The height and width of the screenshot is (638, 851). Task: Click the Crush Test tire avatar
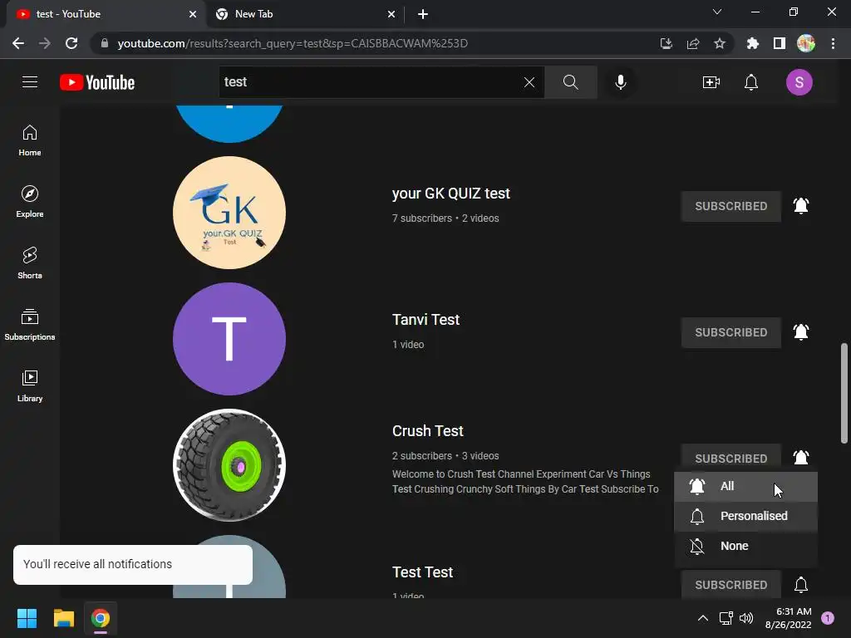coord(229,465)
